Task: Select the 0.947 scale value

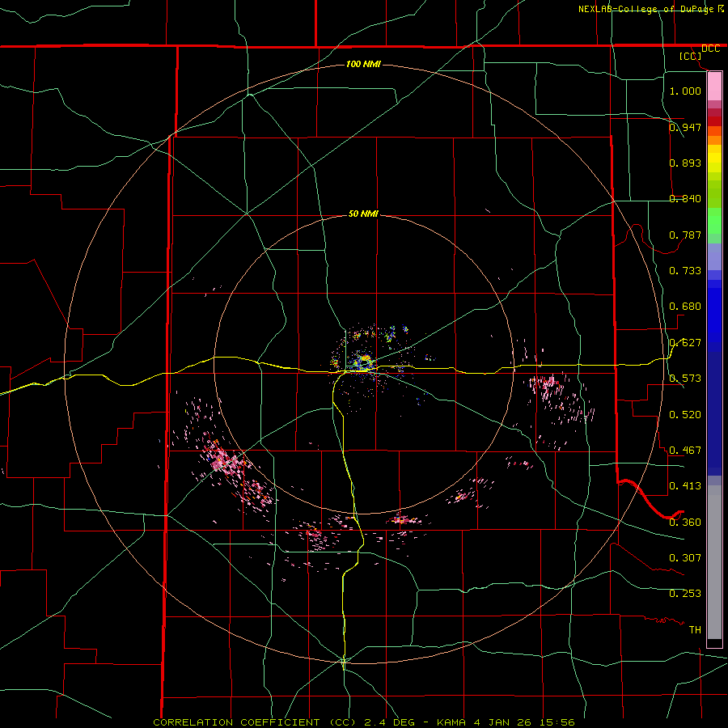Action: 685,127
